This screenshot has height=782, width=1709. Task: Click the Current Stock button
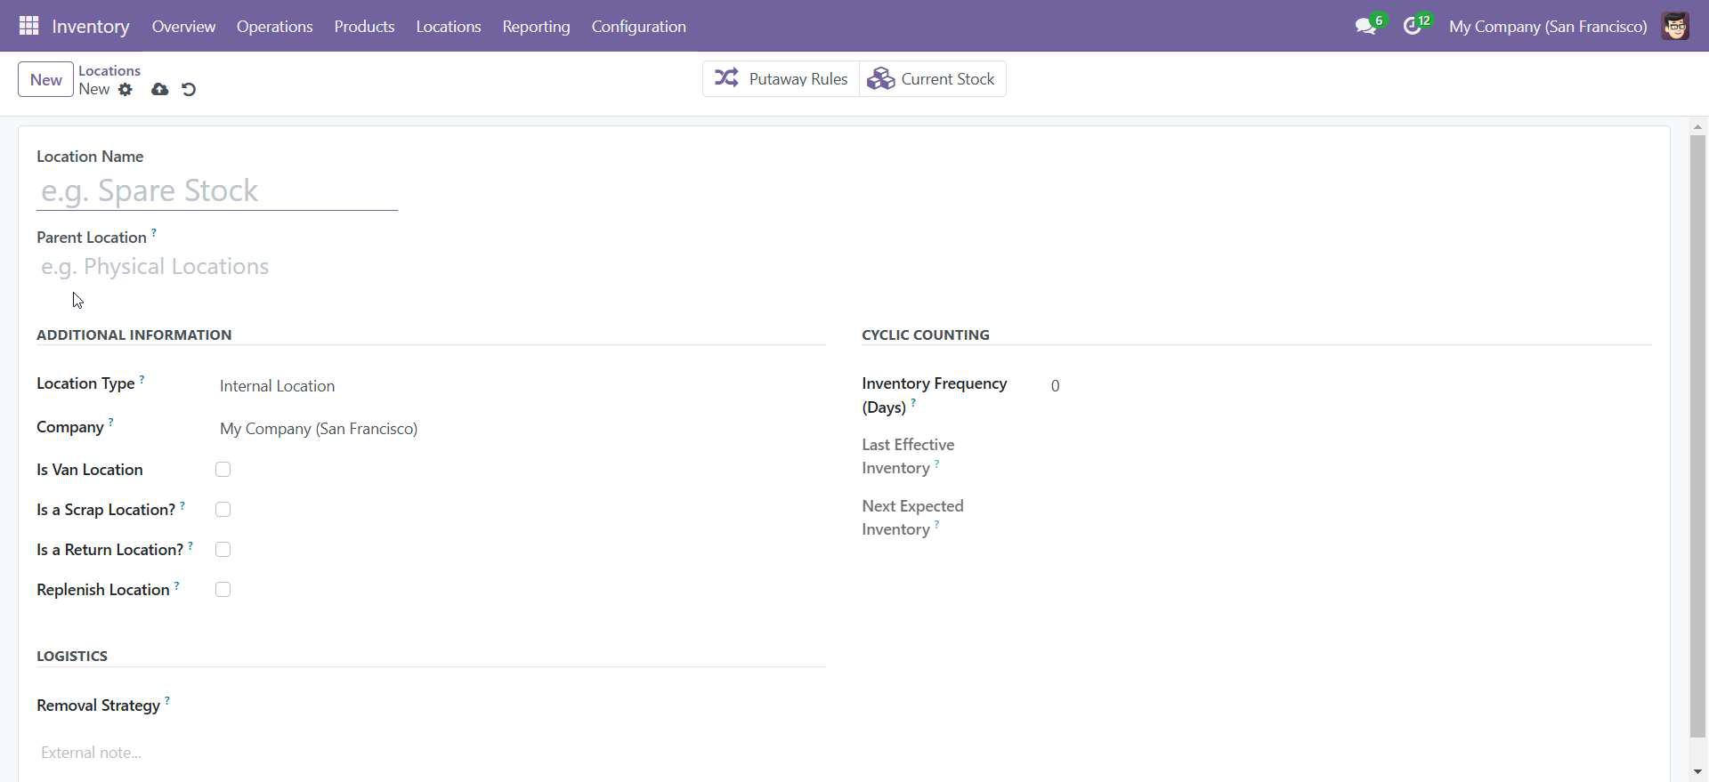click(x=932, y=79)
